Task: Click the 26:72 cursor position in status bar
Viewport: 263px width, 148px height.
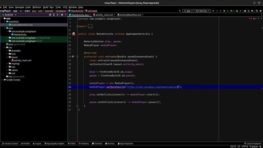Action: coord(233,147)
